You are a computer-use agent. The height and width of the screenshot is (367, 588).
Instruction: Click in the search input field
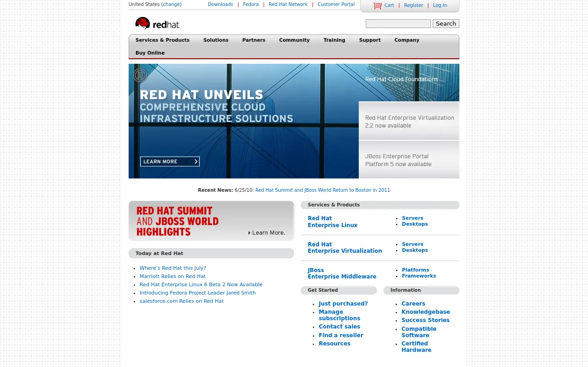pos(398,24)
